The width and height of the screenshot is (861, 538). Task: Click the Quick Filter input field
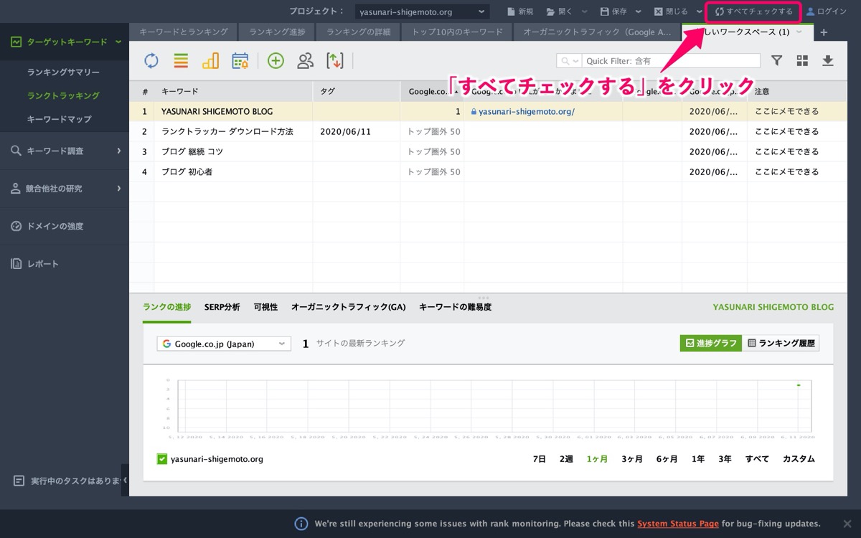click(x=670, y=61)
